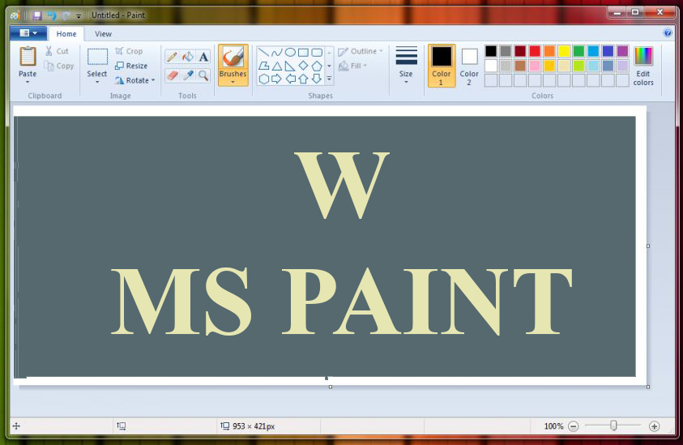The image size is (683, 445).
Task: Select the Pencil tool
Action: click(172, 57)
